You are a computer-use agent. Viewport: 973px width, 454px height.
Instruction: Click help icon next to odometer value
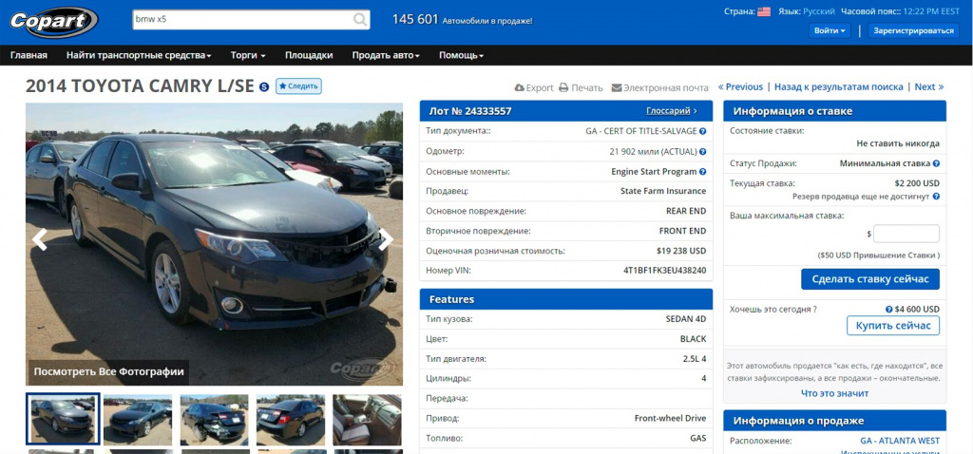pyautogui.click(x=702, y=151)
